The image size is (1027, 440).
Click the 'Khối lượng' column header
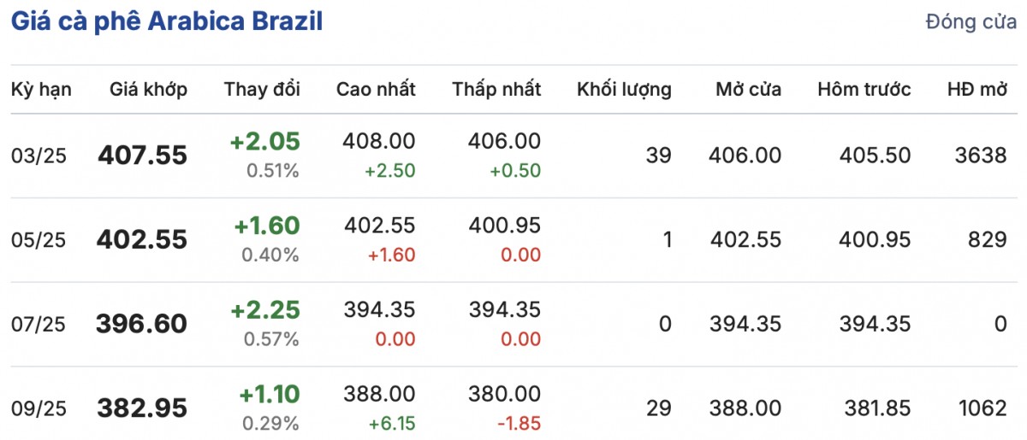point(624,89)
